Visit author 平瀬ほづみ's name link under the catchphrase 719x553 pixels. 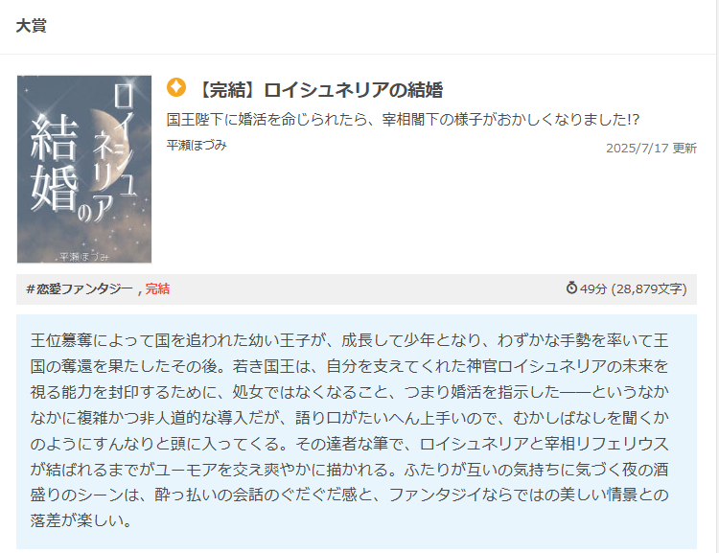197,146
